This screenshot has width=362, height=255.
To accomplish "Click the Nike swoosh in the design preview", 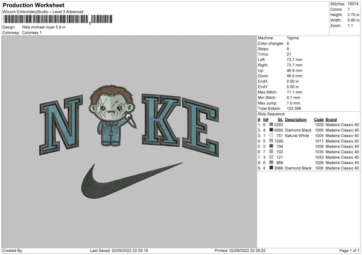I will (x=132, y=181).
